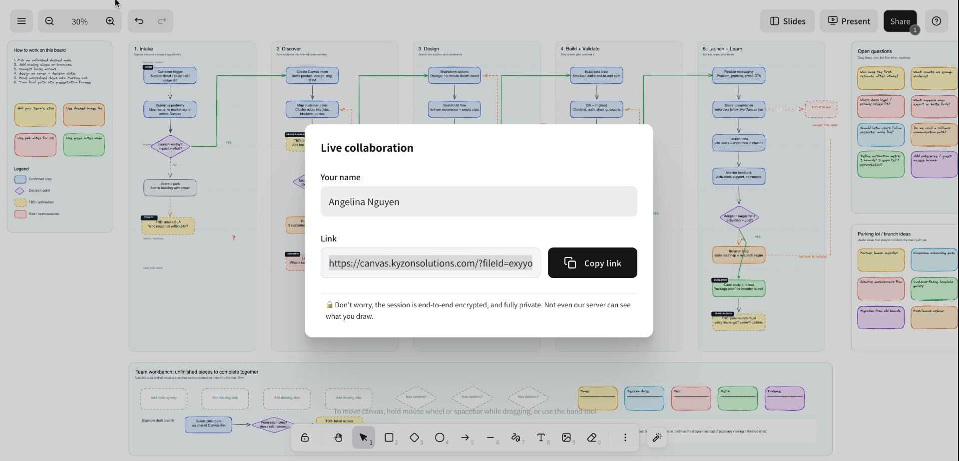Undo the last action
Image resolution: width=959 pixels, height=461 pixels.
pyautogui.click(x=139, y=21)
